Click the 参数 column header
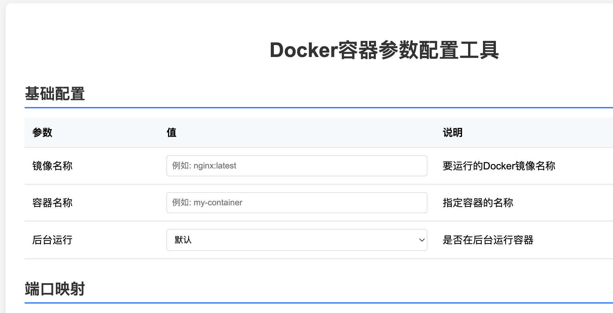 (42, 133)
